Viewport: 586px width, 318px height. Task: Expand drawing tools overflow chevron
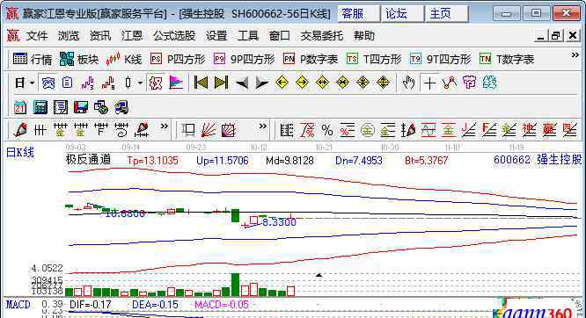[164, 126]
